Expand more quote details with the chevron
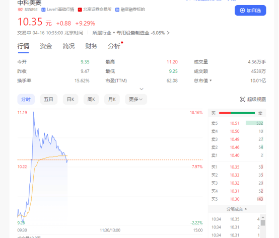 (142, 89)
